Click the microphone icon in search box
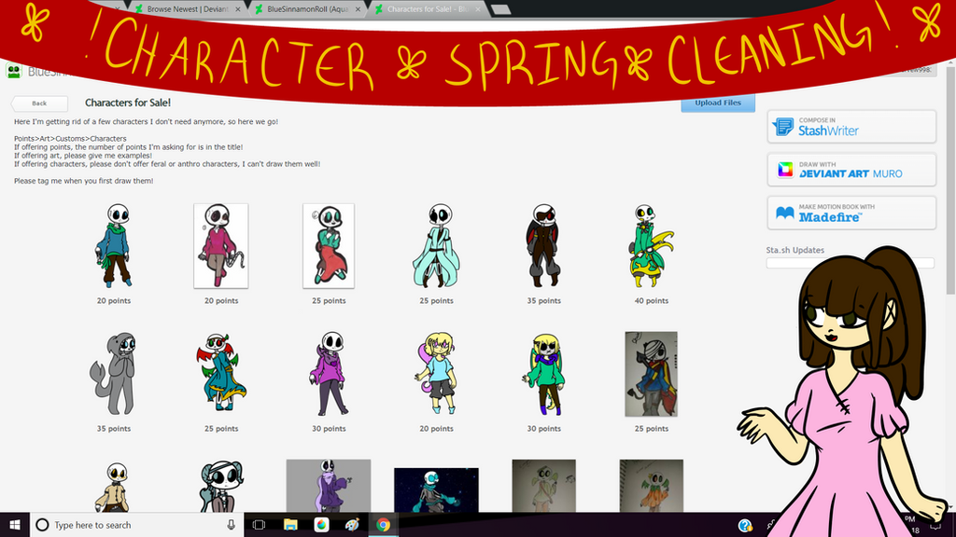This screenshot has height=537, width=956. pos(232,525)
